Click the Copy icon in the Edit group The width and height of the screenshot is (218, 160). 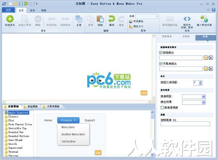[x=90, y=19]
